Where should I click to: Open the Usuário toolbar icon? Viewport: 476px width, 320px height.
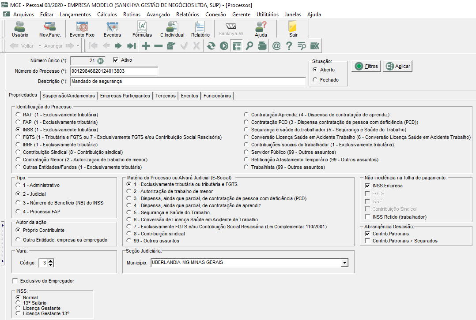[20, 29]
